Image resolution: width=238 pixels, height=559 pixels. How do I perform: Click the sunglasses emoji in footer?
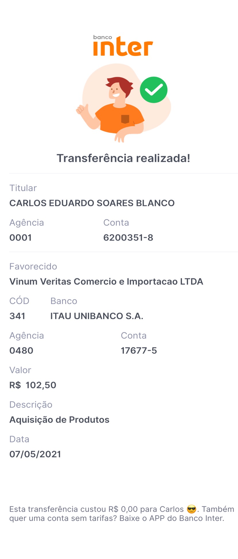[x=191, y=509]
